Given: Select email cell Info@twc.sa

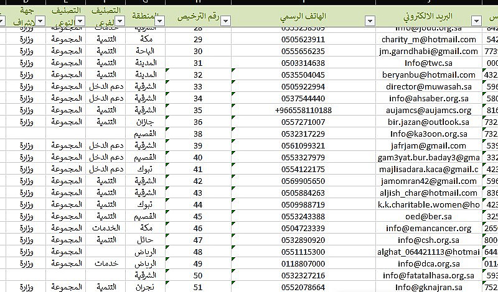Looking at the screenshot, I should click(429, 63).
